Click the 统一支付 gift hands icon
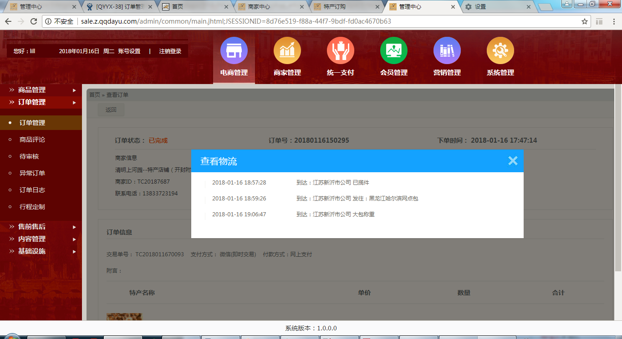This screenshot has height=339, width=622. [340, 50]
